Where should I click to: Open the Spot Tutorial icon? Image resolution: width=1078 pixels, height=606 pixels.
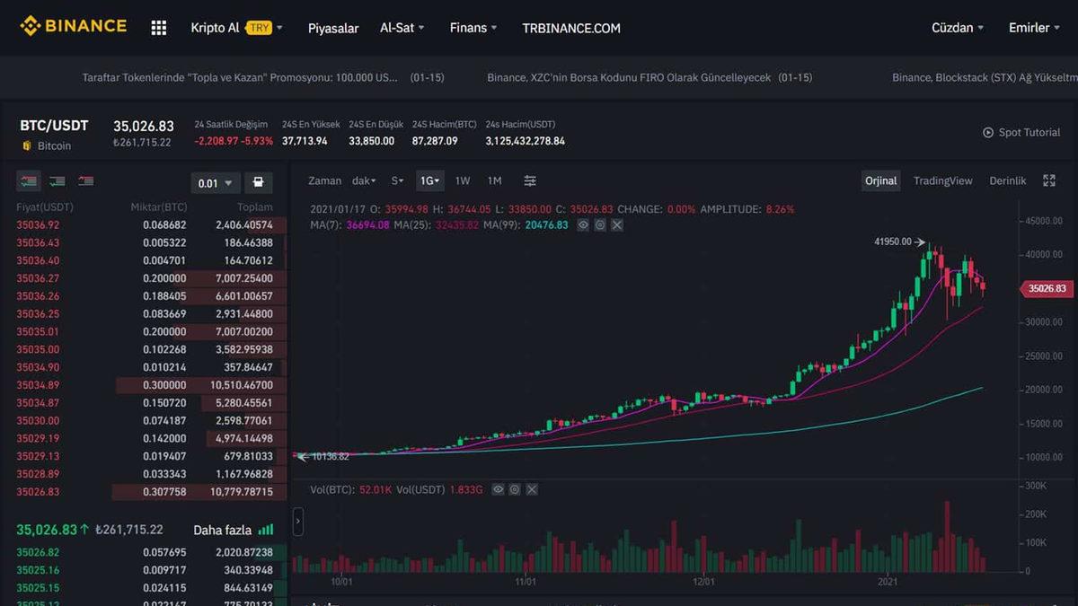[987, 132]
